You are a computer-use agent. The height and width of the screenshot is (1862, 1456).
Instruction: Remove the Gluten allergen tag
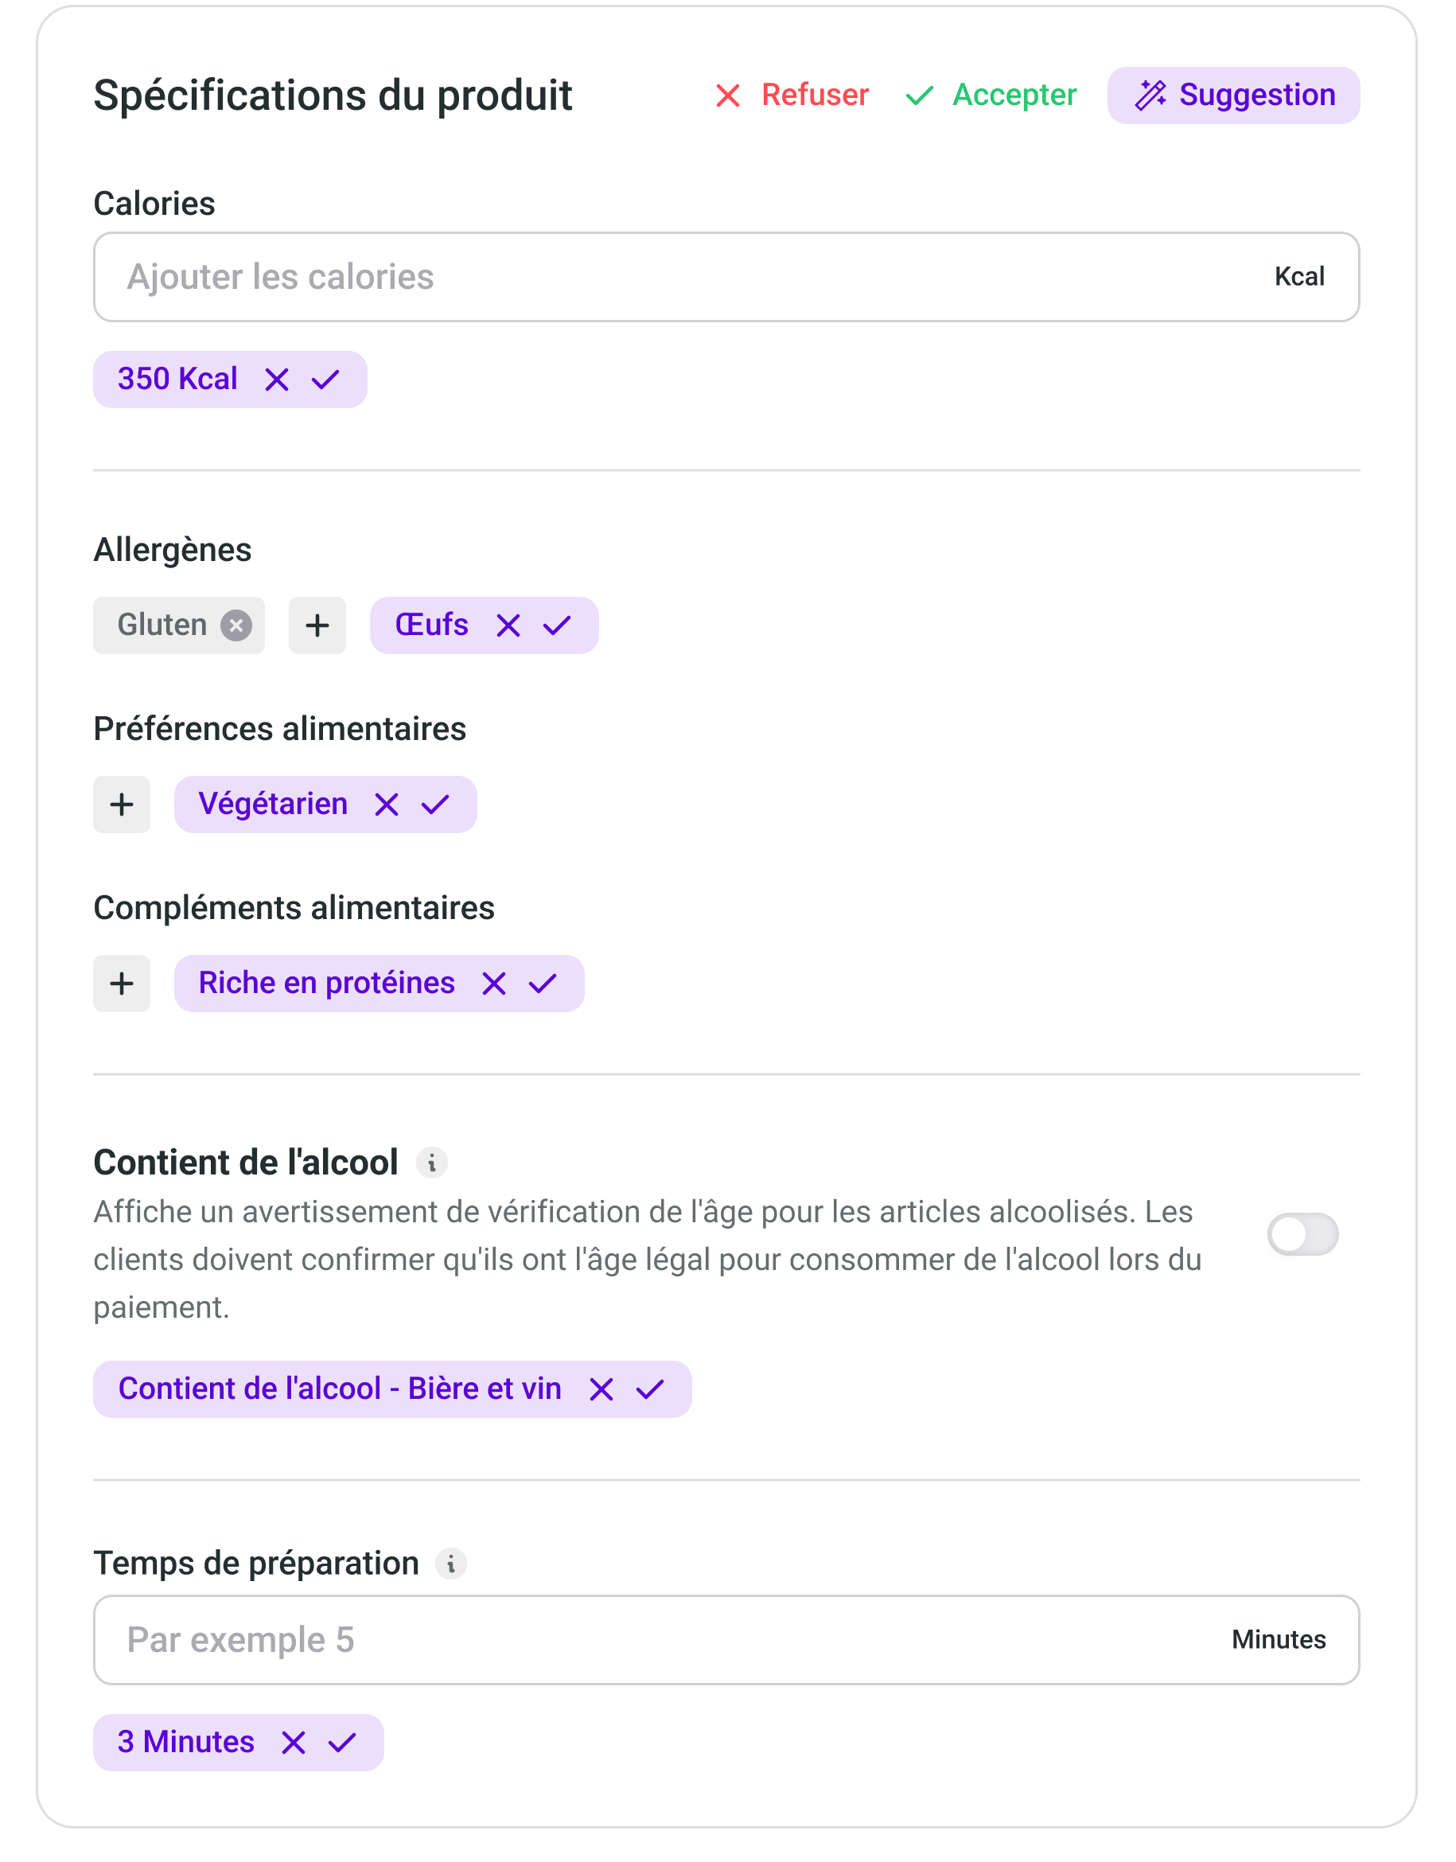coord(236,625)
